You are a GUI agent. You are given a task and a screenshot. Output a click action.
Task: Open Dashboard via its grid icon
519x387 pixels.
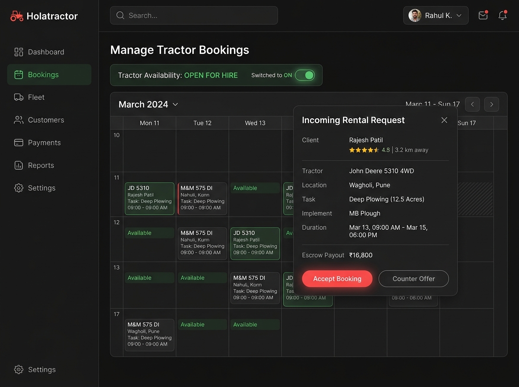pos(19,52)
